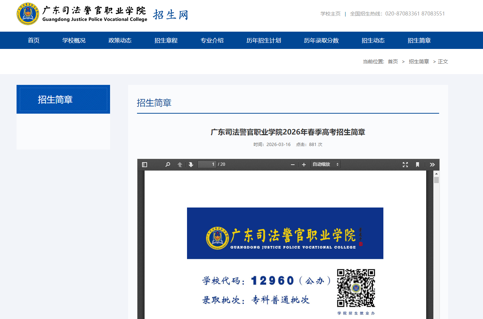Image resolution: width=483 pixels, height=319 pixels.
Task: Enter presentation mode for the PDF
Action: point(405,164)
